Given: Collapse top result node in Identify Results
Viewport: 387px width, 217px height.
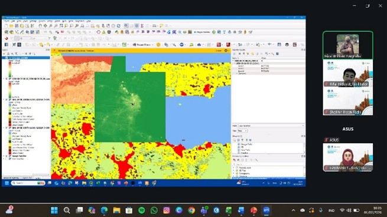Looking at the screenshot, I should [x=233, y=61].
